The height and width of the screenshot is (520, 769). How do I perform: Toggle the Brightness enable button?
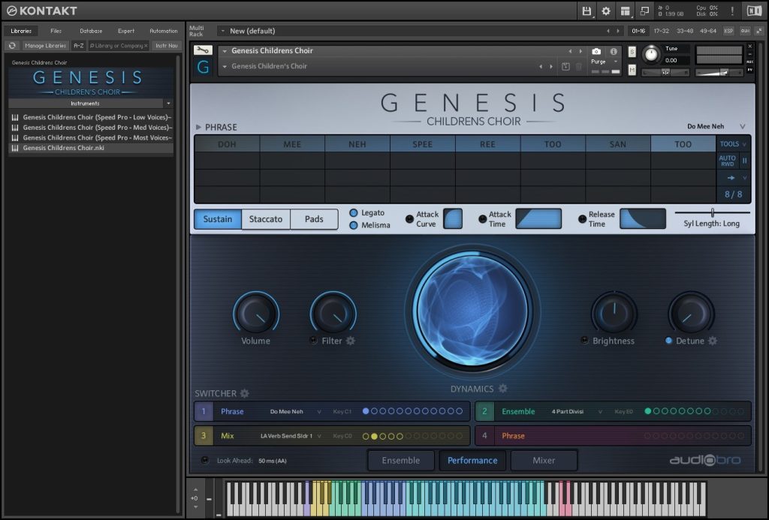(584, 341)
